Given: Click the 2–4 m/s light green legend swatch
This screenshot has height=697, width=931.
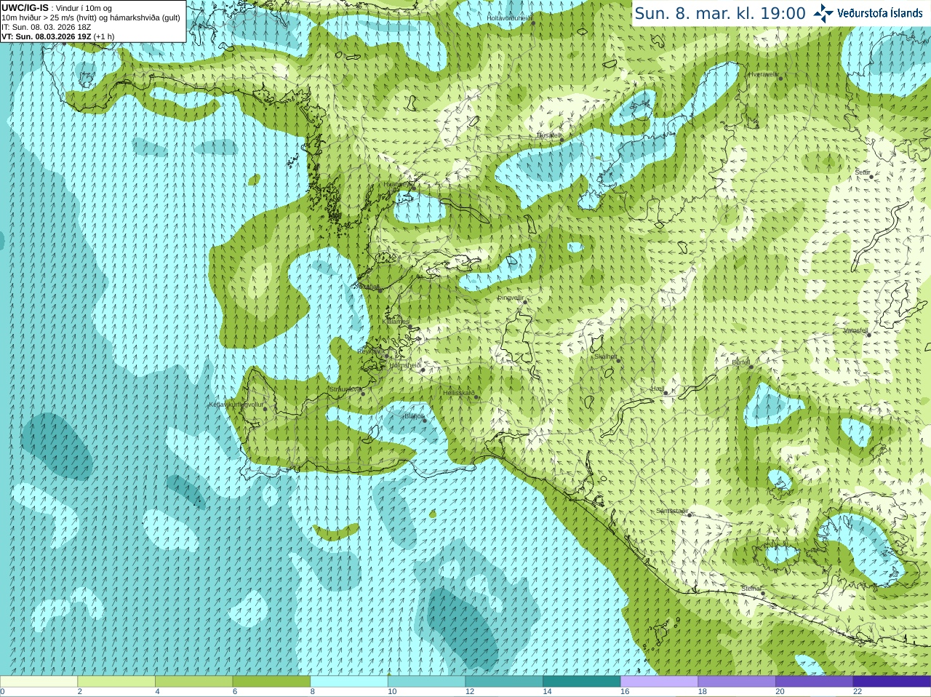Looking at the screenshot, I should 116,682.
